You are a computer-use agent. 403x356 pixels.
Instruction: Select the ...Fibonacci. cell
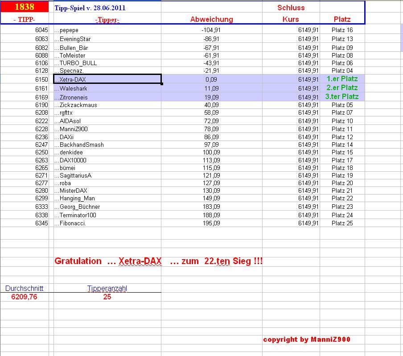[x=107, y=223]
